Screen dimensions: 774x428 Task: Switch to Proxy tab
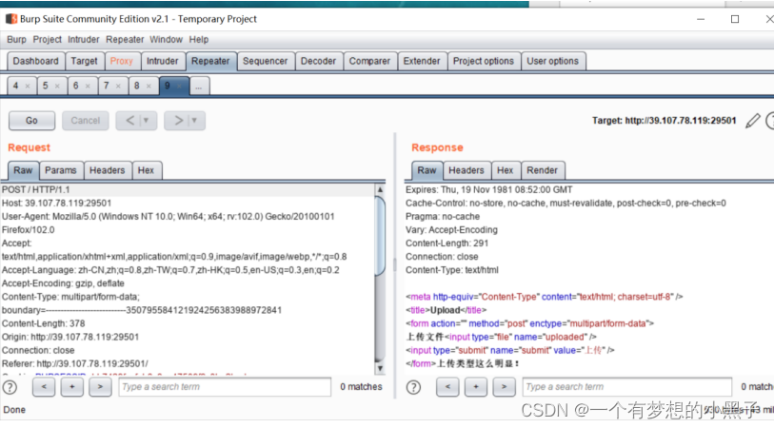[122, 61]
